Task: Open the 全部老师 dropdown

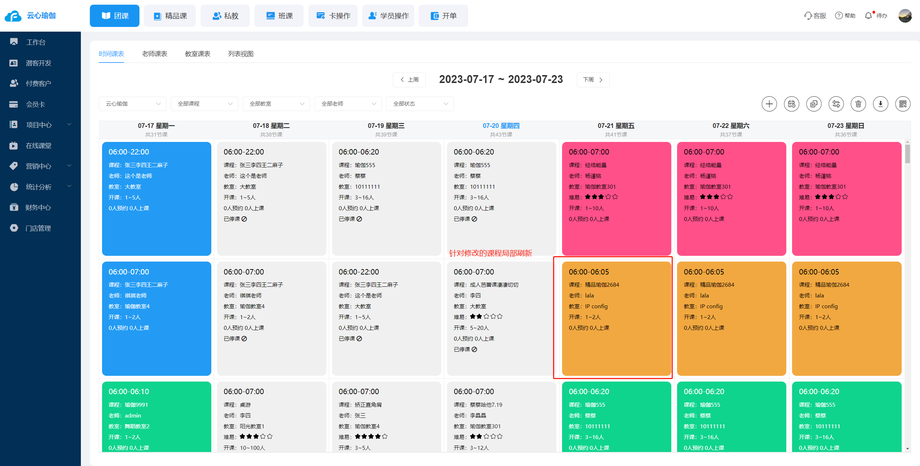Action: 348,104
